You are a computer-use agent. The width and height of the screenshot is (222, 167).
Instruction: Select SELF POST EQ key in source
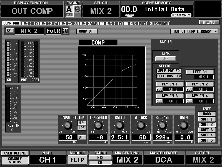coord(169,76)
